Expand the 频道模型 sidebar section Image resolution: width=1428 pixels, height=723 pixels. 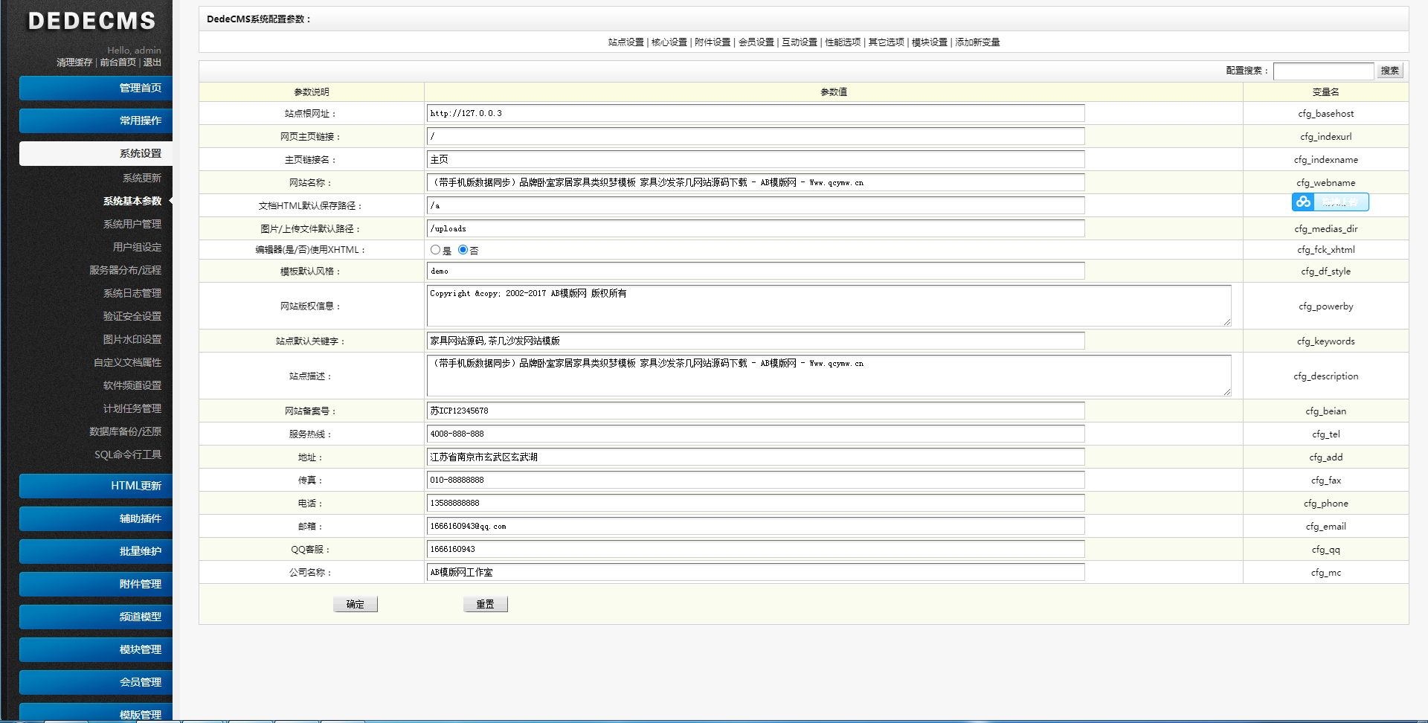[x=96, y=617]
